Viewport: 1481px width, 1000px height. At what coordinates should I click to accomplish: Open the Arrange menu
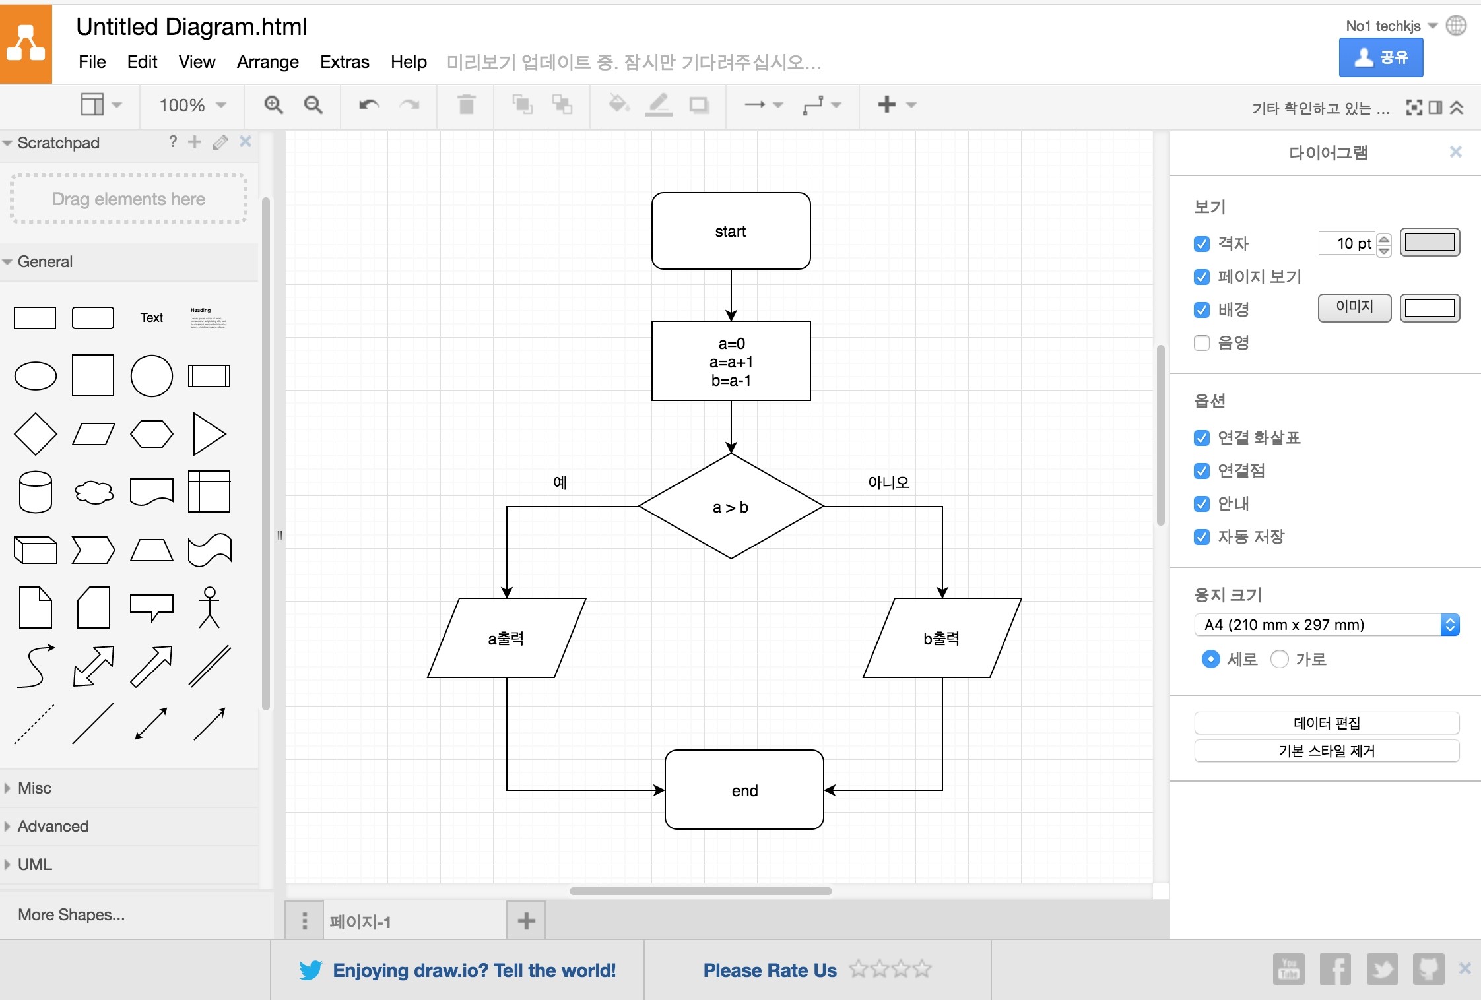pyautogui.click(x=267, y=62)
